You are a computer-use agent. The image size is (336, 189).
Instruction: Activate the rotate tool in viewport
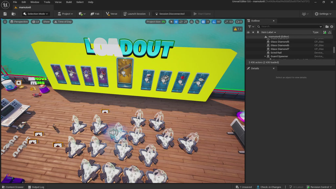tap(181, 22)
